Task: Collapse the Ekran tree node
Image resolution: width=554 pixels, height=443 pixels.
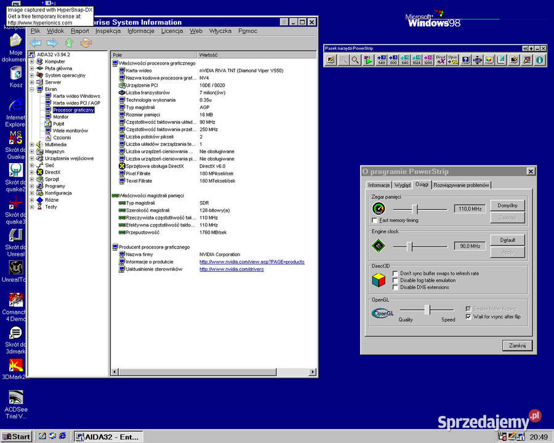Action: [x=32, y=89]
